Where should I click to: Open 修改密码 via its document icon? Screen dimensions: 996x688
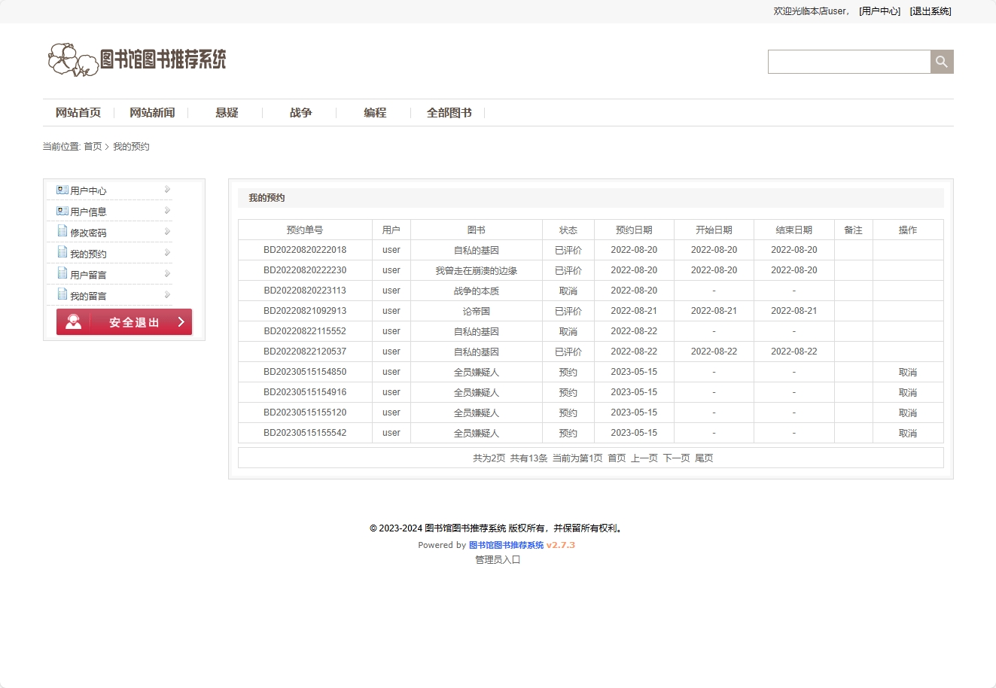click(62, 232)
